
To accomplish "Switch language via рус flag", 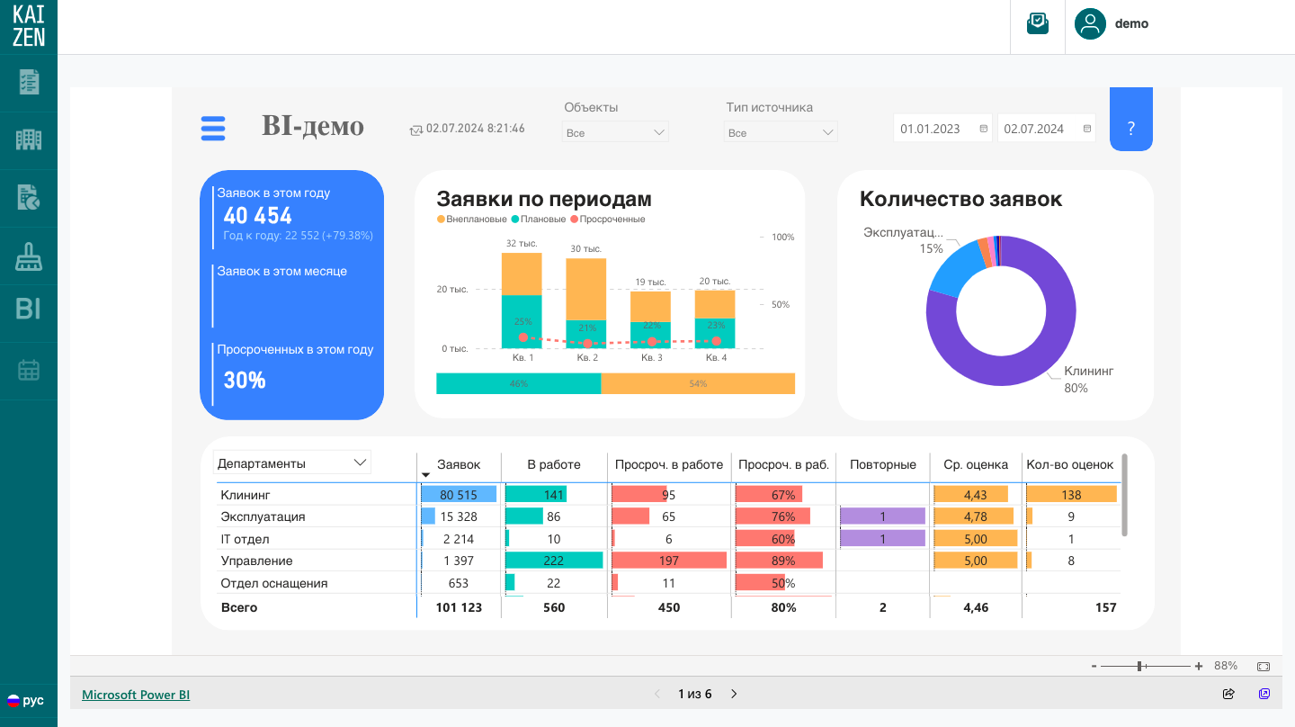I will tap(26, 700).
